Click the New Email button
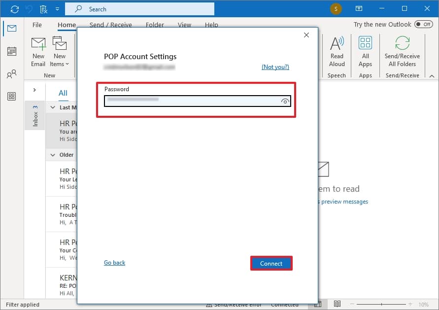This screenshot has height=310, width=439. (38, 52)
